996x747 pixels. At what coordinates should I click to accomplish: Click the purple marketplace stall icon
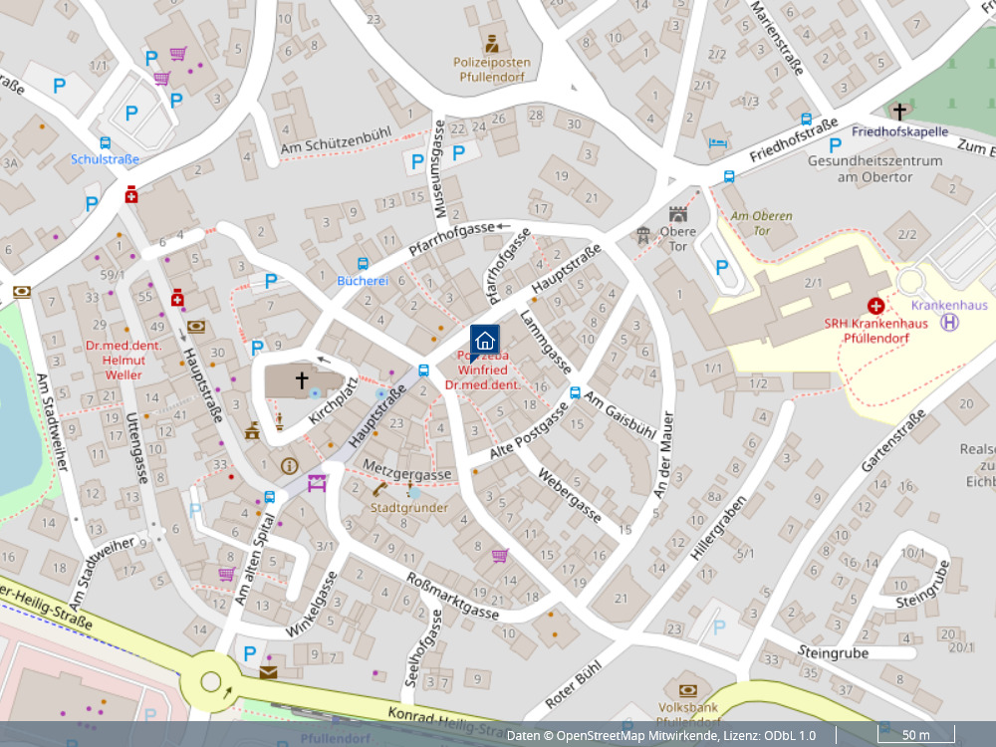318,484
